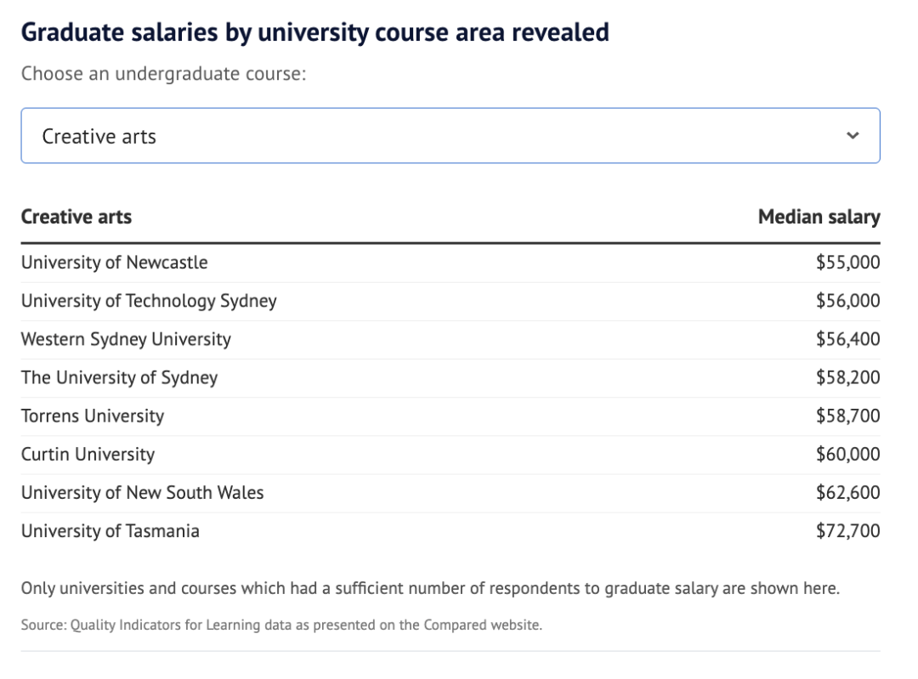Click the Creative arts column header
The image size is (918, 679).
pyautogui.click(x=76, y=217)
